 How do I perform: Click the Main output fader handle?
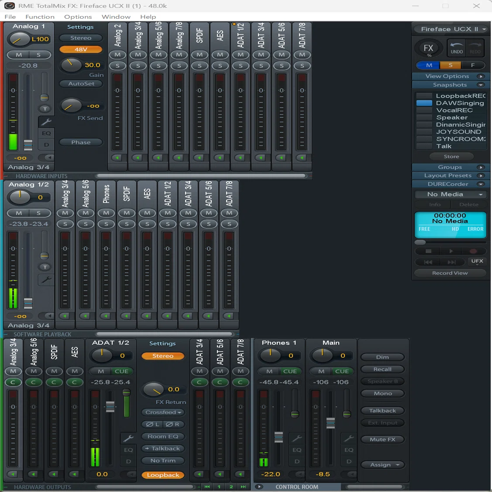tap(330, 423)
